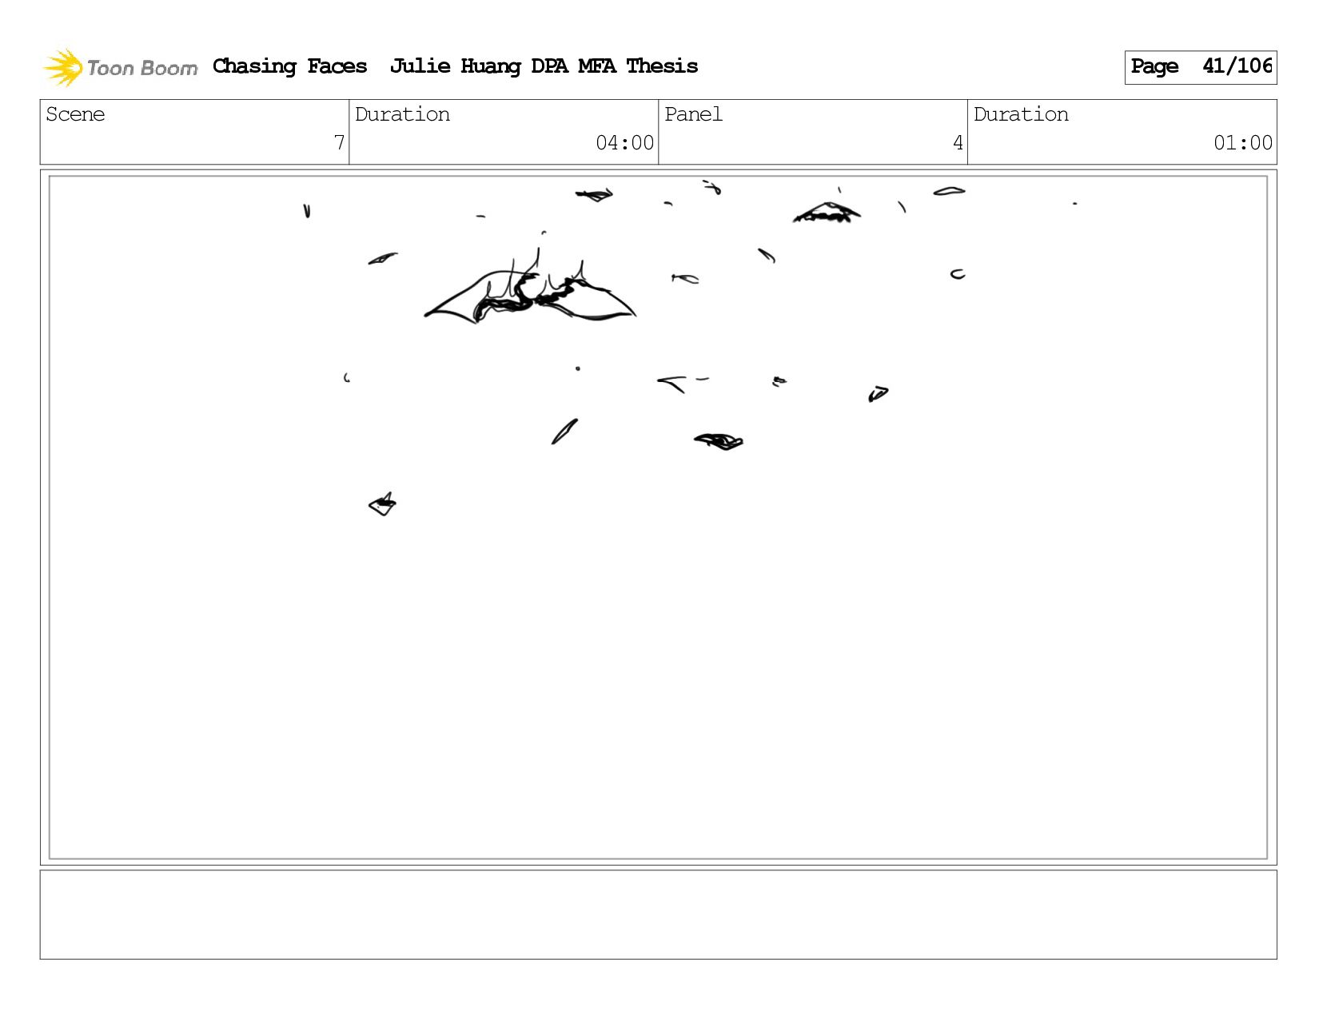This screenshot has width=1319, height=1019.
Task: Click the 'Panel' header label
Action: (x=693, y=114)
